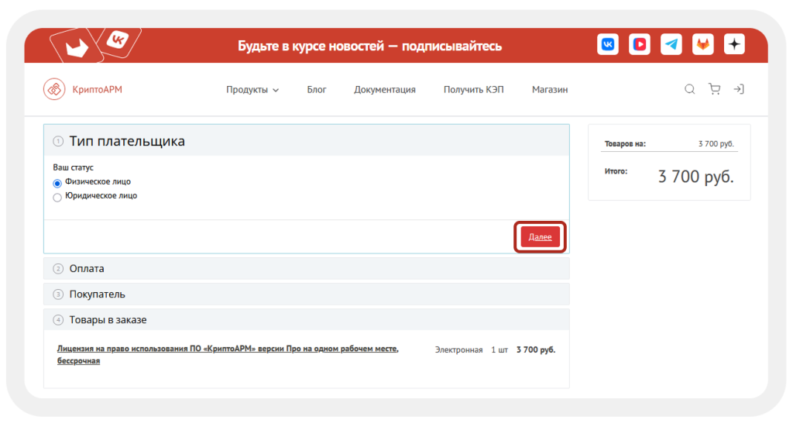The height and width of the screenshot is (427, 793).
Task: Select the Физическое лицо radio button
Action: pos(57,183)
